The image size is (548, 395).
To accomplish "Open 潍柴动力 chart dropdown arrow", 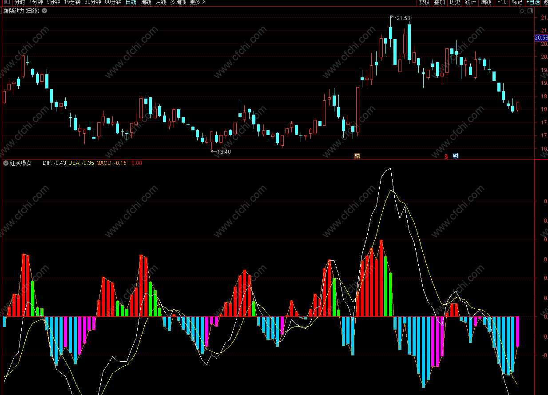I will (44, 11).
